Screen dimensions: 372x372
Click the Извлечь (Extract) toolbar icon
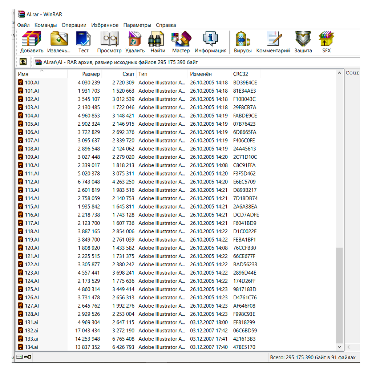tap(59, 39)
